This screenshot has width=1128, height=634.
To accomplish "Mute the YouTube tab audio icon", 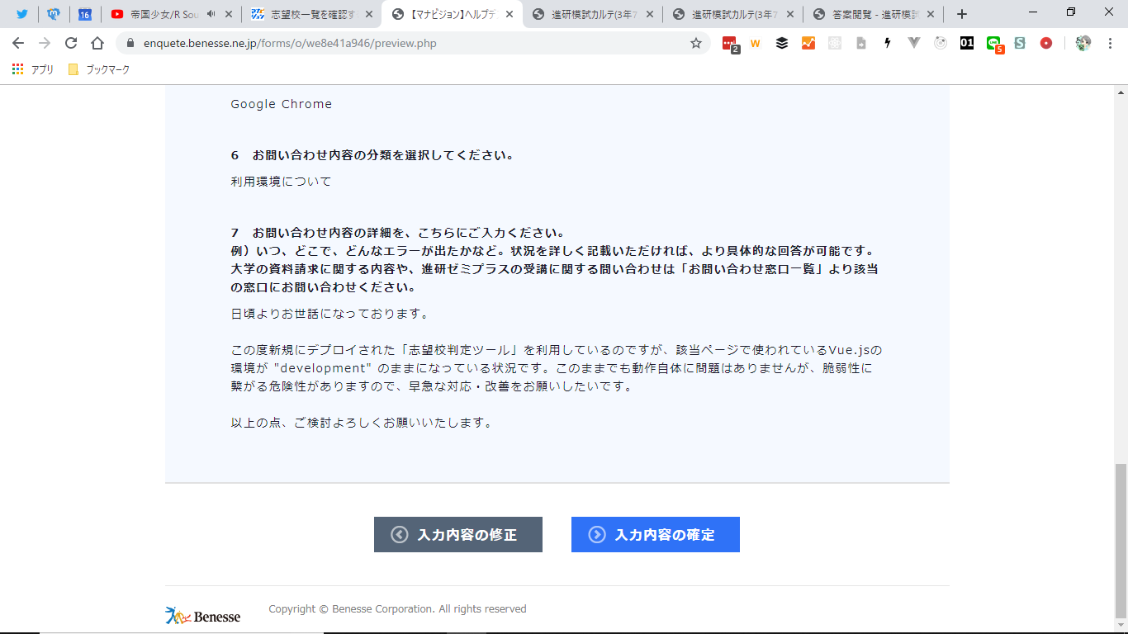I will pyautogui.click(x=211, y=14).
